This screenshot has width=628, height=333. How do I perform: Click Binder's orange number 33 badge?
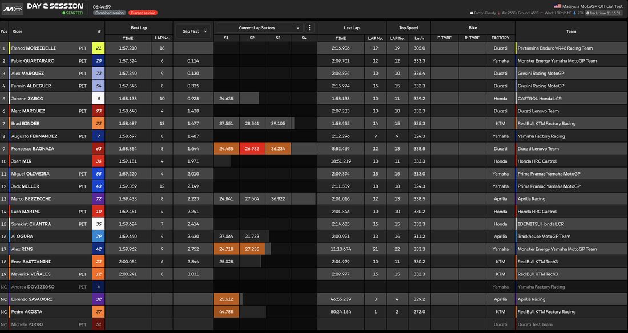pos(99,123)
